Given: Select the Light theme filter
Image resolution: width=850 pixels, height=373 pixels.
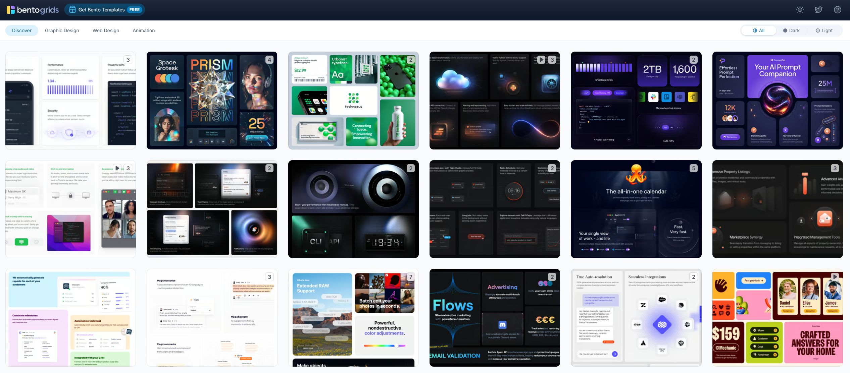Looking at the screenshot, I should (x=824, y=30).
